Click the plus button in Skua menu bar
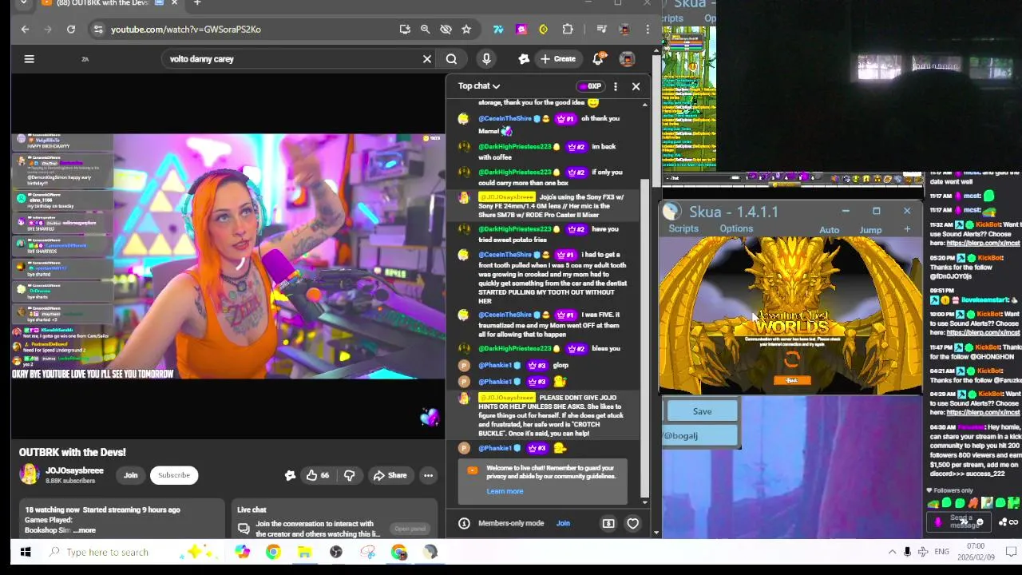 (x=907, y=230)
